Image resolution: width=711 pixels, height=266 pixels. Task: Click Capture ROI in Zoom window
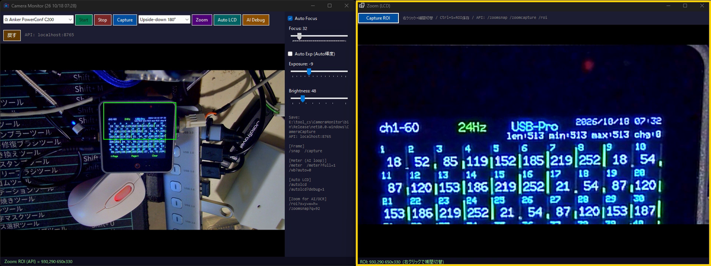(378, 18)
